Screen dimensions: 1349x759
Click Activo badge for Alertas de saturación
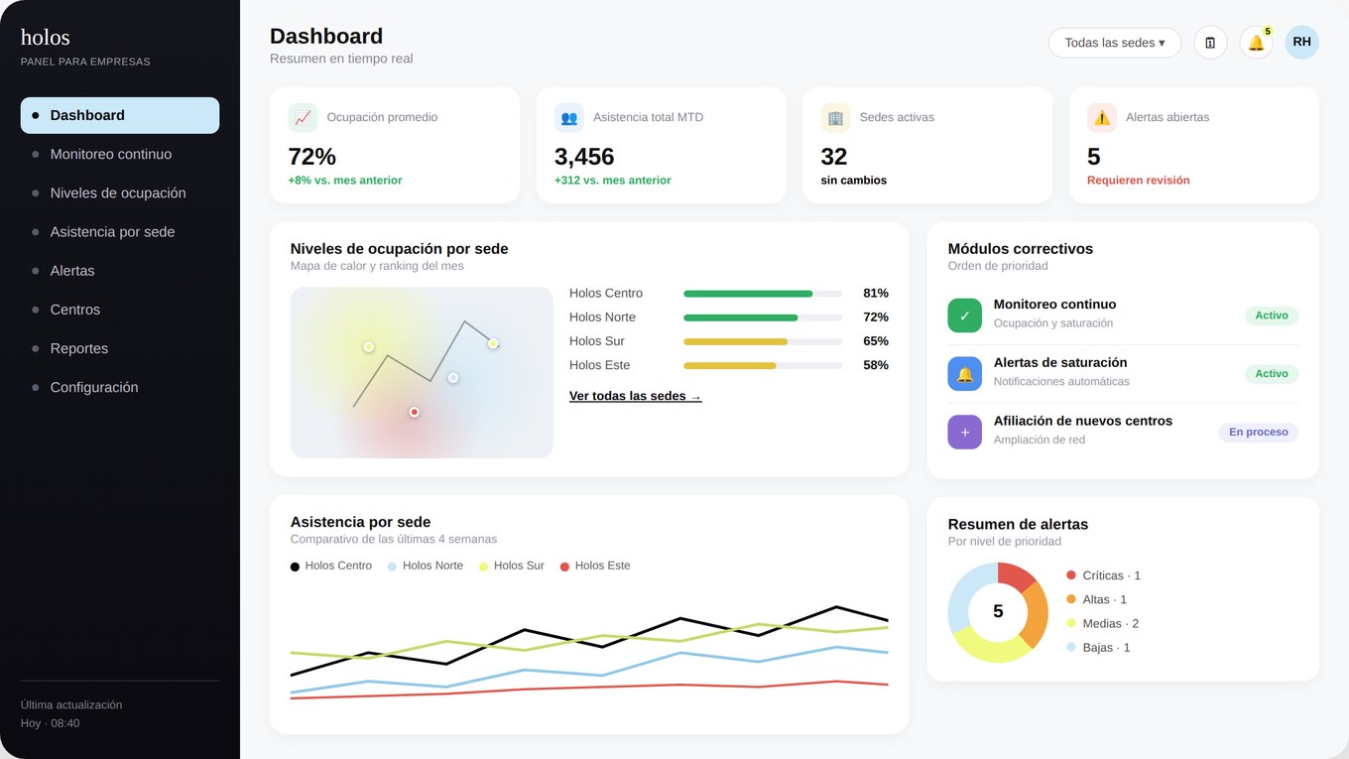pyautogui.click(x=1272, y=374)
